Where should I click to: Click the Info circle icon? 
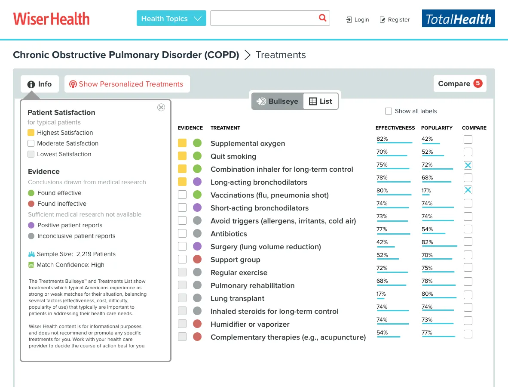(x=31, y=84)
